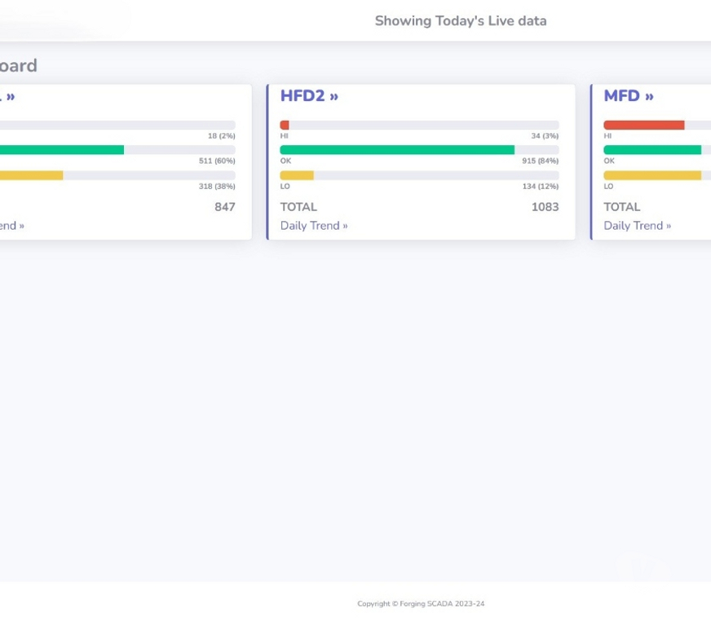The height and width of the screenshot is (626, 711).
Task: Click the HFD2 total value 1083
Action: click(x=545, y=207)
